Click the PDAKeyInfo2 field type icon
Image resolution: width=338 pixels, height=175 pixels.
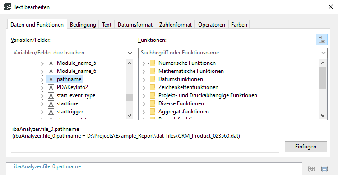[51, 87]
